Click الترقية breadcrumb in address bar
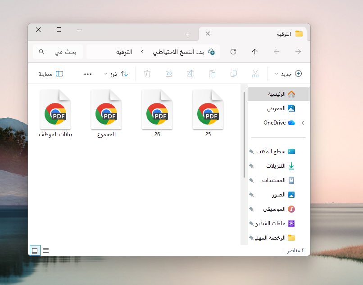The image size is (363, 285). [124, 52]
